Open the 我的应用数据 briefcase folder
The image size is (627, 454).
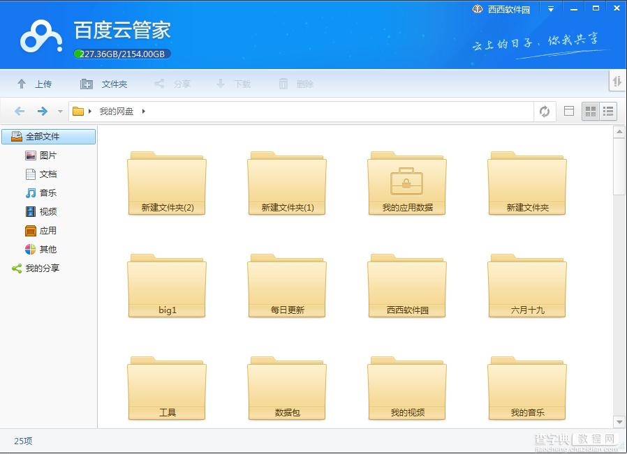406,183
